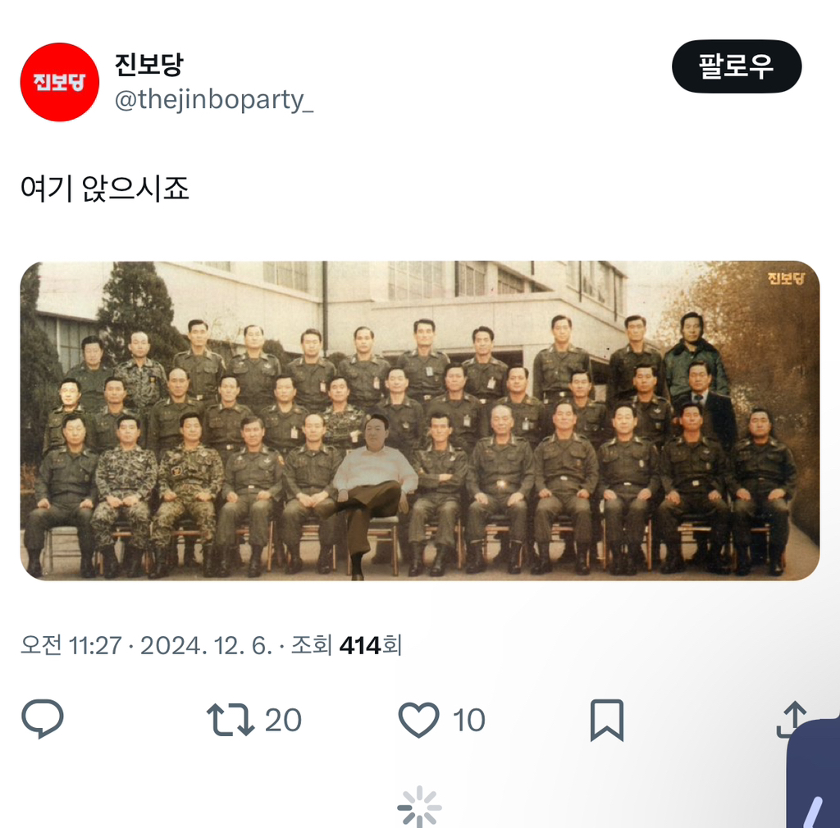Click the retweet count 20
Image resolution: width=840 pixels, height=828 pixels.
(x=283, y=720)
